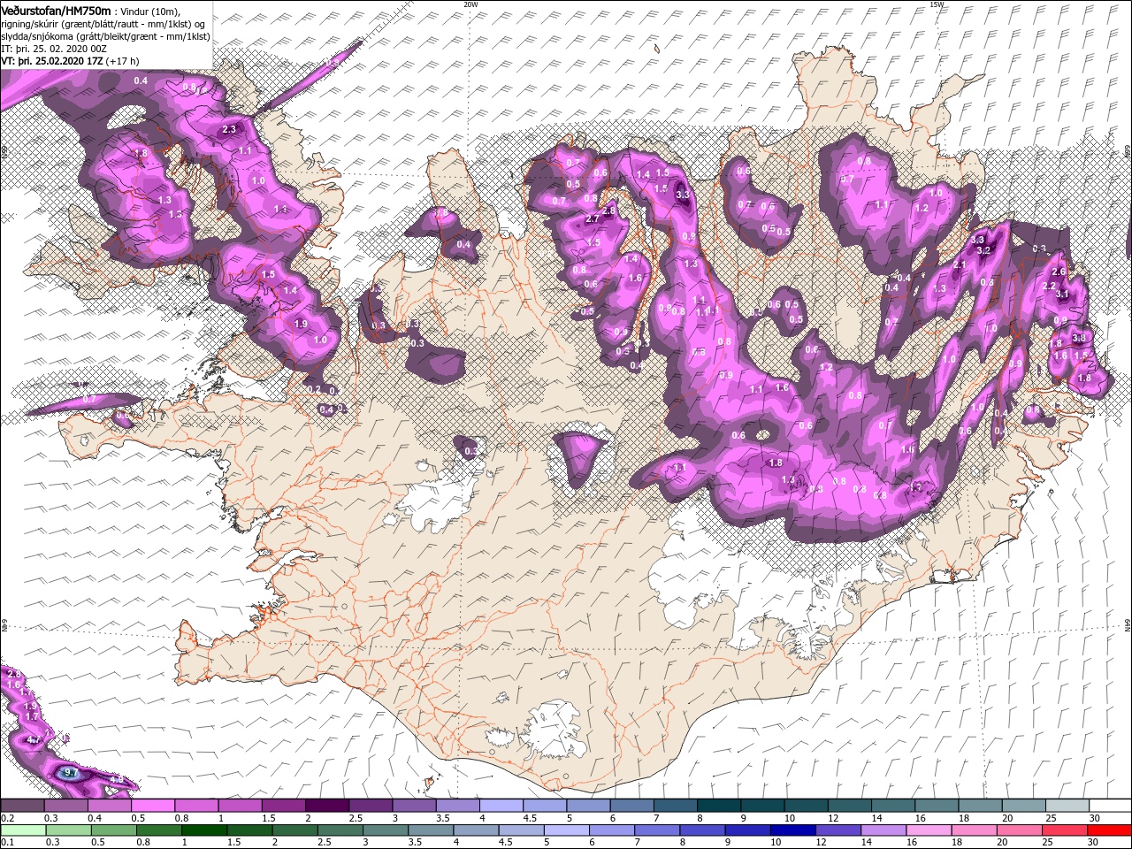The height and width of the screenshot is (849, 1132).
Task: Click the 'Vindur (10m)' label in header
Action: (150, 11)
